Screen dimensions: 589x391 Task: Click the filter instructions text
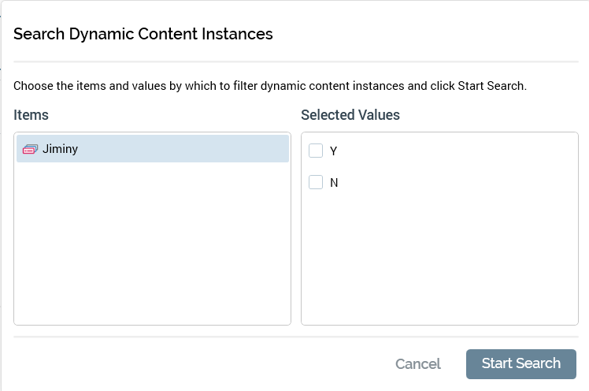pos(269,85)
